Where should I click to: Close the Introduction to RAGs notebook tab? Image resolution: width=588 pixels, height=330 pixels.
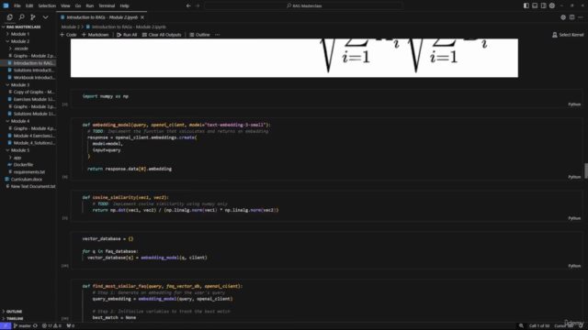[142, 17]
